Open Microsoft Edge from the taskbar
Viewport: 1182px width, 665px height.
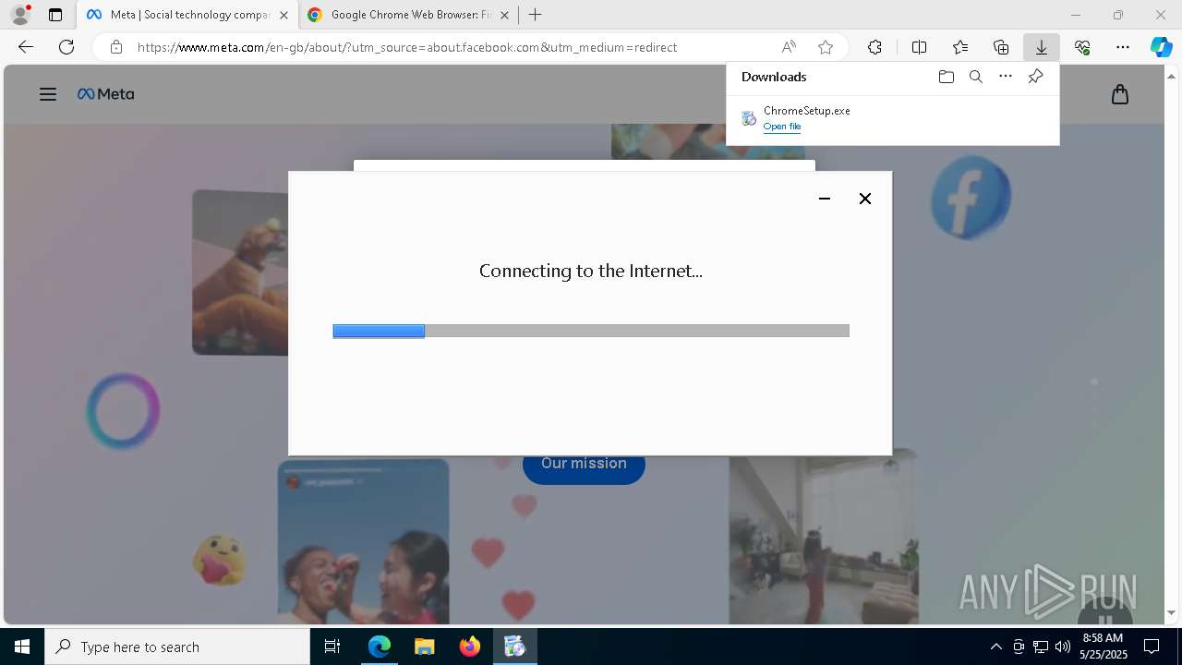tap(380, 647)
